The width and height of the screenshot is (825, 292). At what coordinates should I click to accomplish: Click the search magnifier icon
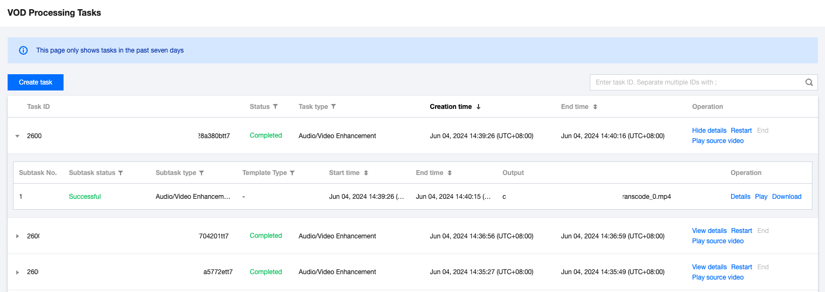pos(809,82)
